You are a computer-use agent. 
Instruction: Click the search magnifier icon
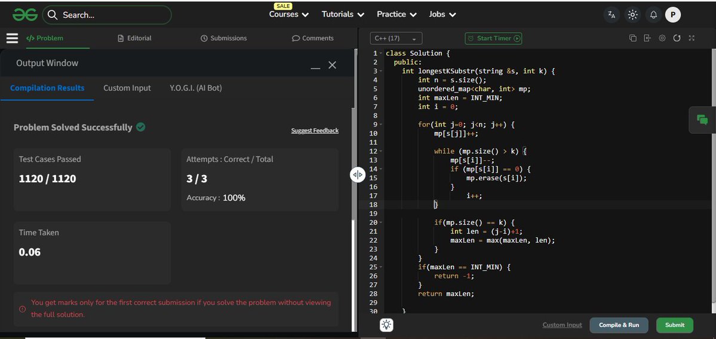tap(53, 15)
